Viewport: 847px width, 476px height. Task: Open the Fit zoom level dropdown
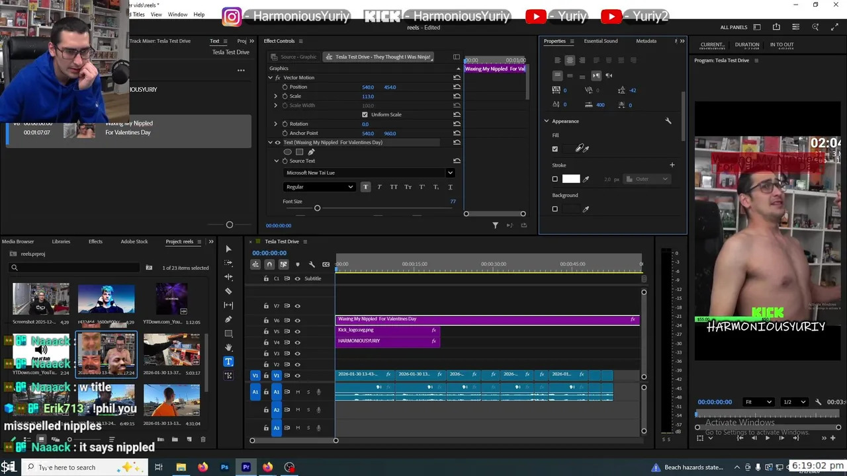coord(758,402)
